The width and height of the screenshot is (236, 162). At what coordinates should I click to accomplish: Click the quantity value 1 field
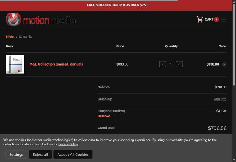(x=171, y=64)
